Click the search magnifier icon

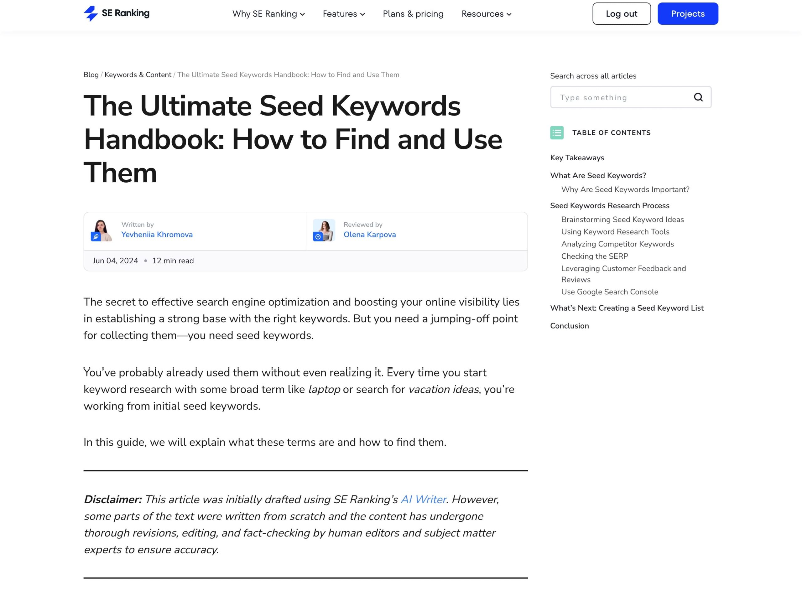699,97
